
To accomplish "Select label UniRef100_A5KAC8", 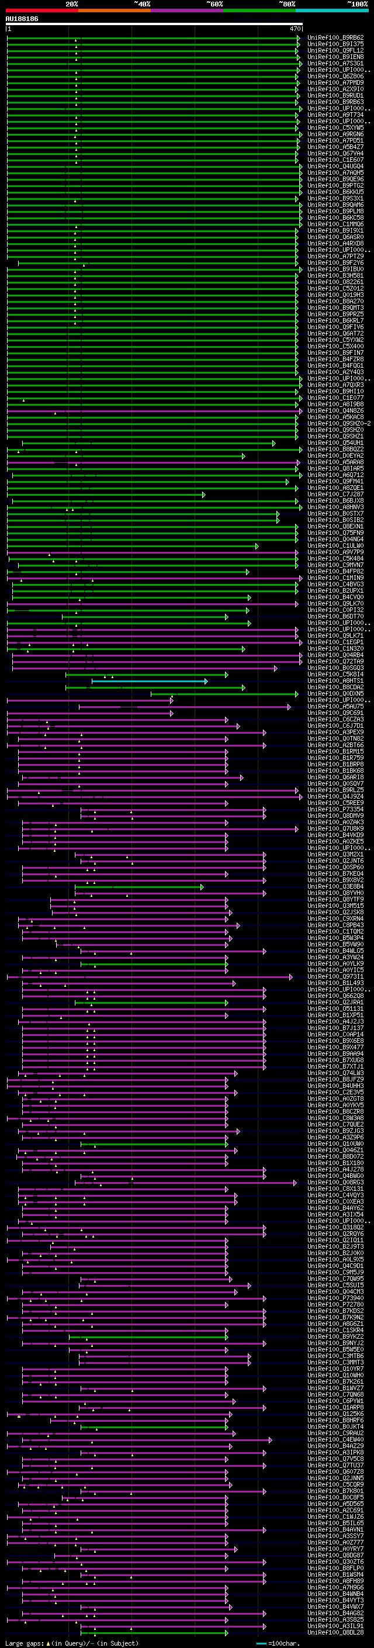I will 335,417.
